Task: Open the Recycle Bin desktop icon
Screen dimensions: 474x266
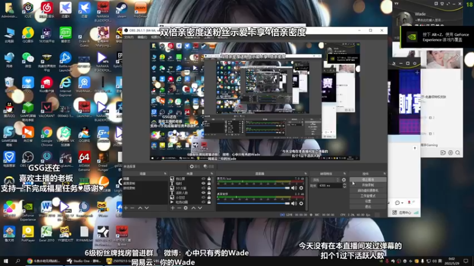Action: click(9, 85)
